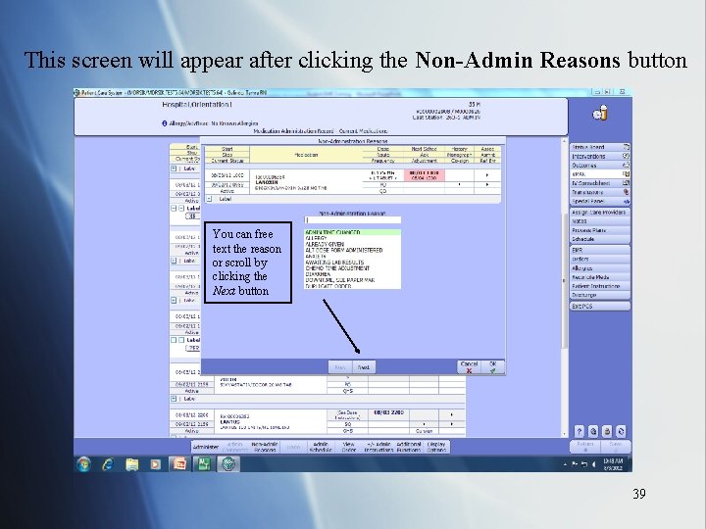Image resolution: width=706 pixels, height=529 pixels.
Task: Click the refresh icon near help
Action: pyautogui.click(x=621, y=431)
